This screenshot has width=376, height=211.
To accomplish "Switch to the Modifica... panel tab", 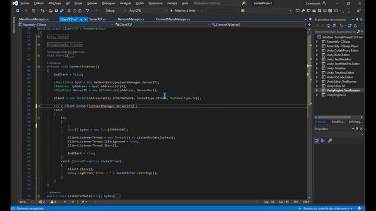I will click(338, 122).
